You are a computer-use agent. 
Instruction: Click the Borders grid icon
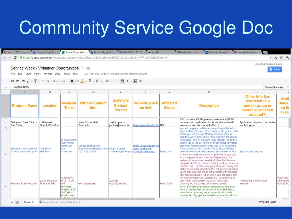(98, 81)
